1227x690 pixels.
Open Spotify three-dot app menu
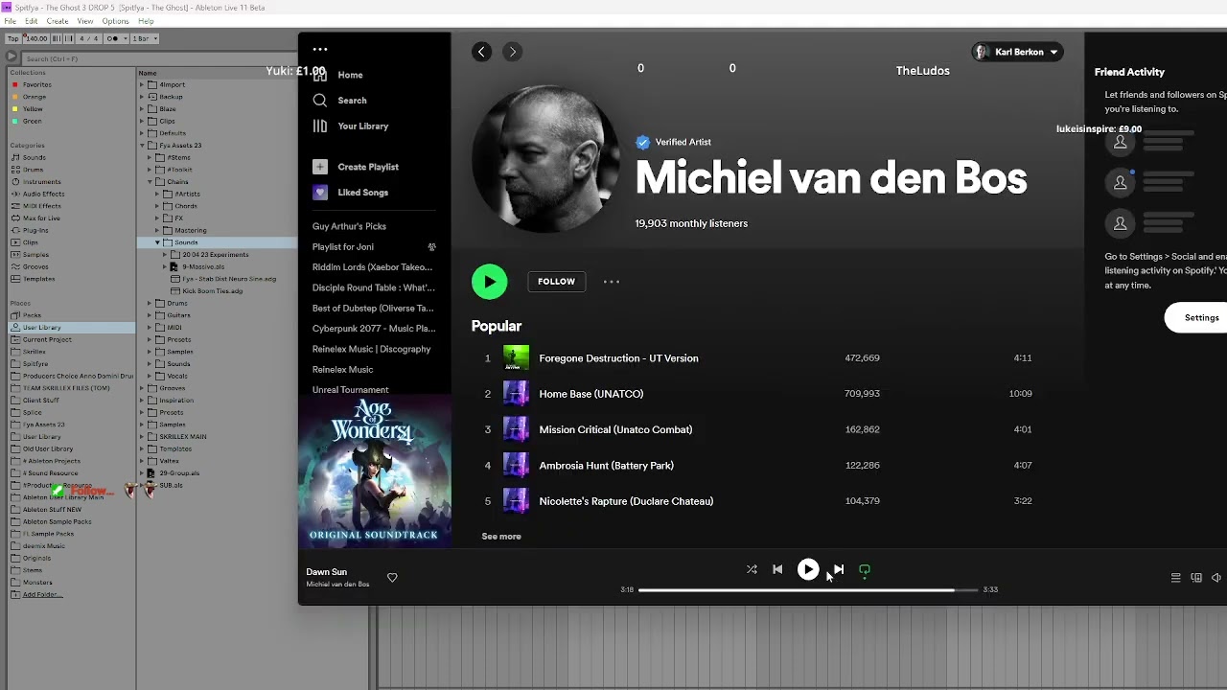(320, 49)
